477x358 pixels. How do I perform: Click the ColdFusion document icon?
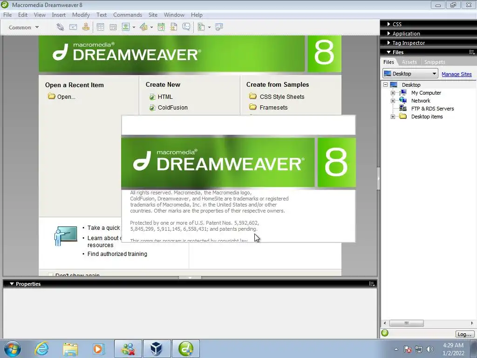coord(152,108)
